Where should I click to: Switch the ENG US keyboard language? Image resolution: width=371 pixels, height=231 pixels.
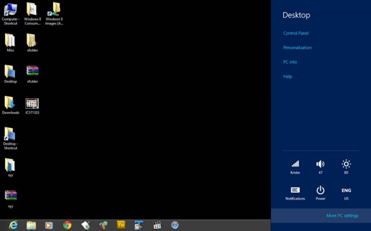pyautogui.click(x=346, y=194)
